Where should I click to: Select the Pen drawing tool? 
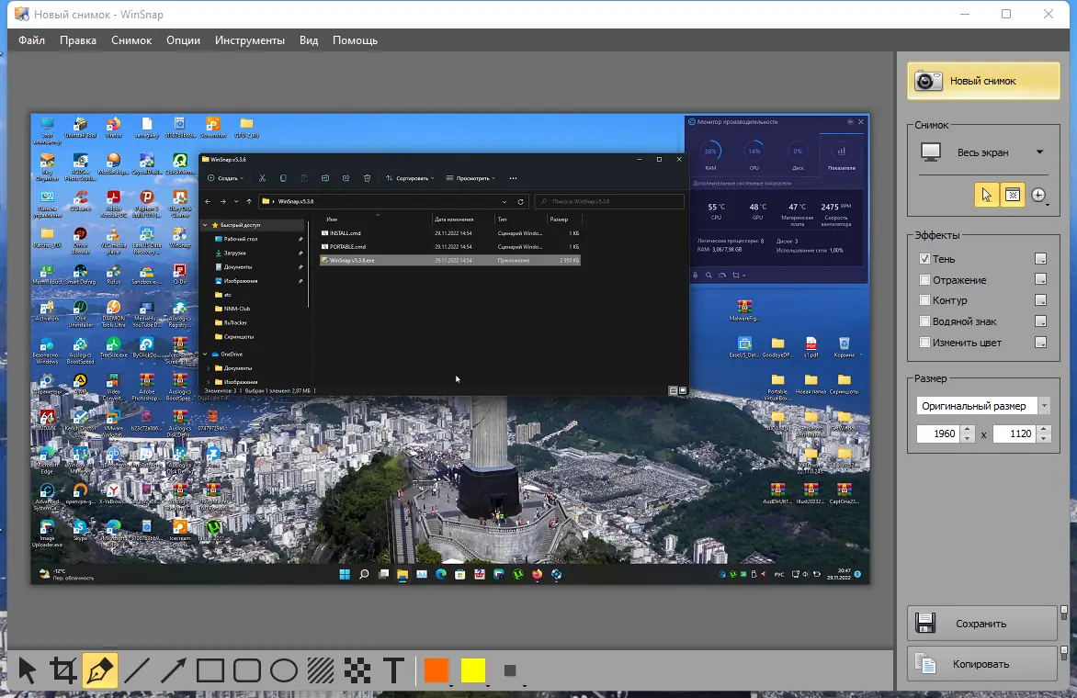tap(100, 670)
